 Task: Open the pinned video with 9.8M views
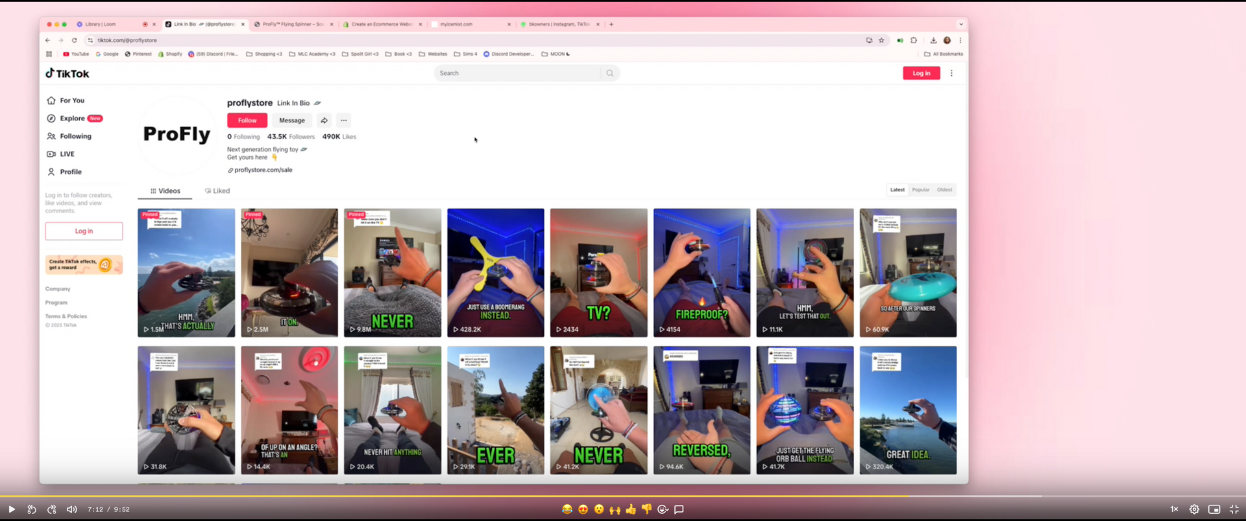[393, 273]
